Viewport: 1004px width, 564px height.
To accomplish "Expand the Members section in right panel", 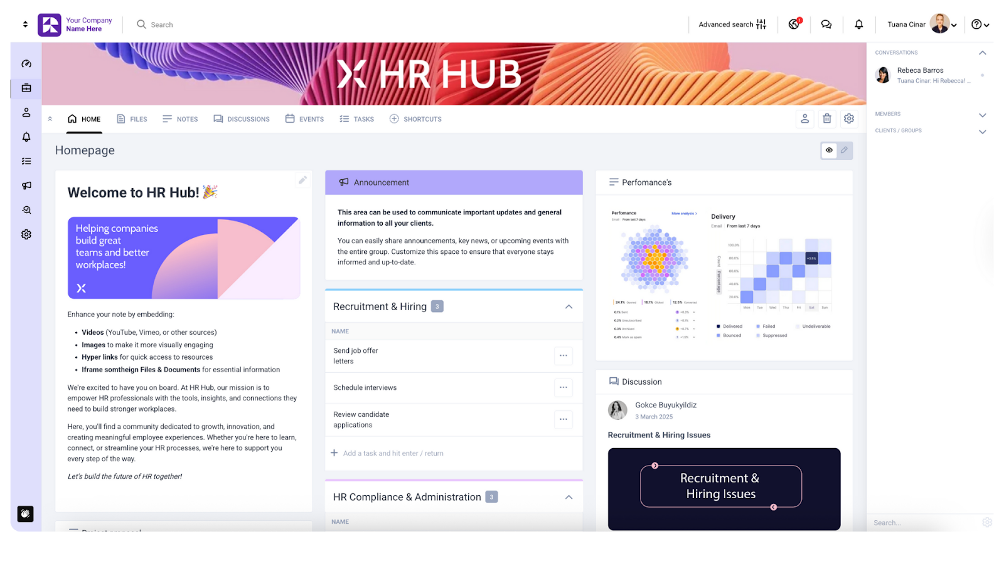I will [x=981, y=114].
